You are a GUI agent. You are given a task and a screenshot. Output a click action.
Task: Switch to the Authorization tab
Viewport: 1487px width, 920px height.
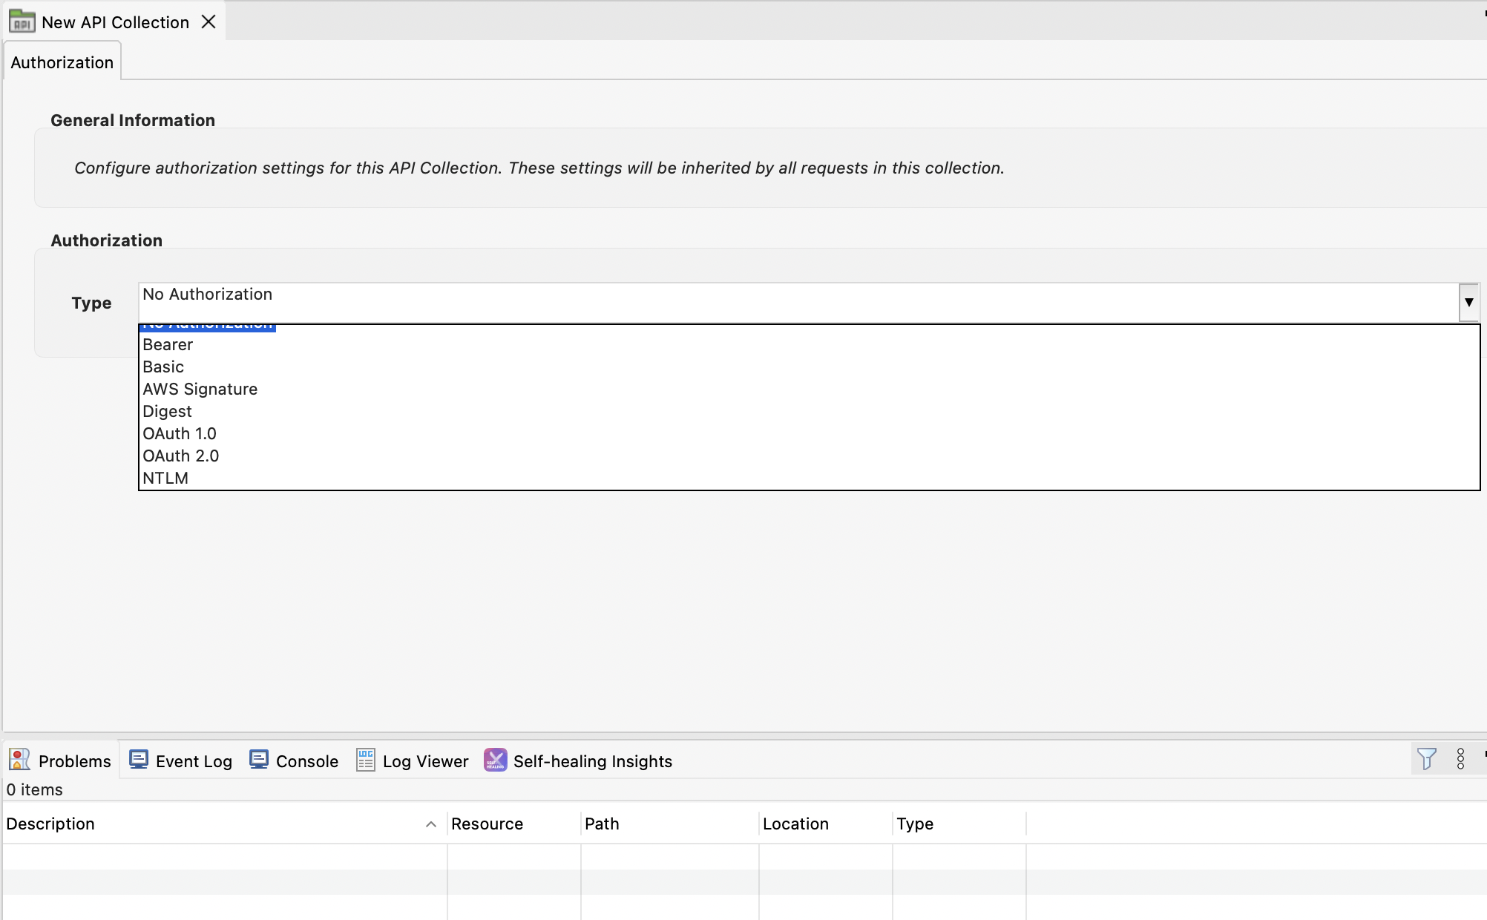61,62
